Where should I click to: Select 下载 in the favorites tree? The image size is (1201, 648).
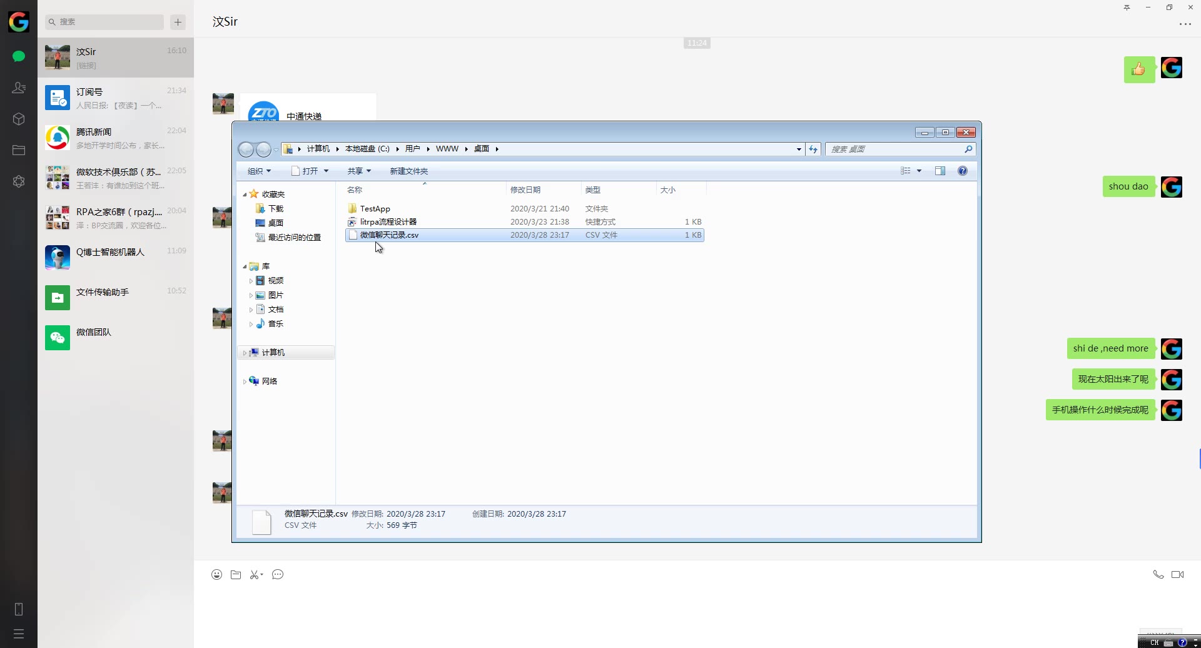270,209
